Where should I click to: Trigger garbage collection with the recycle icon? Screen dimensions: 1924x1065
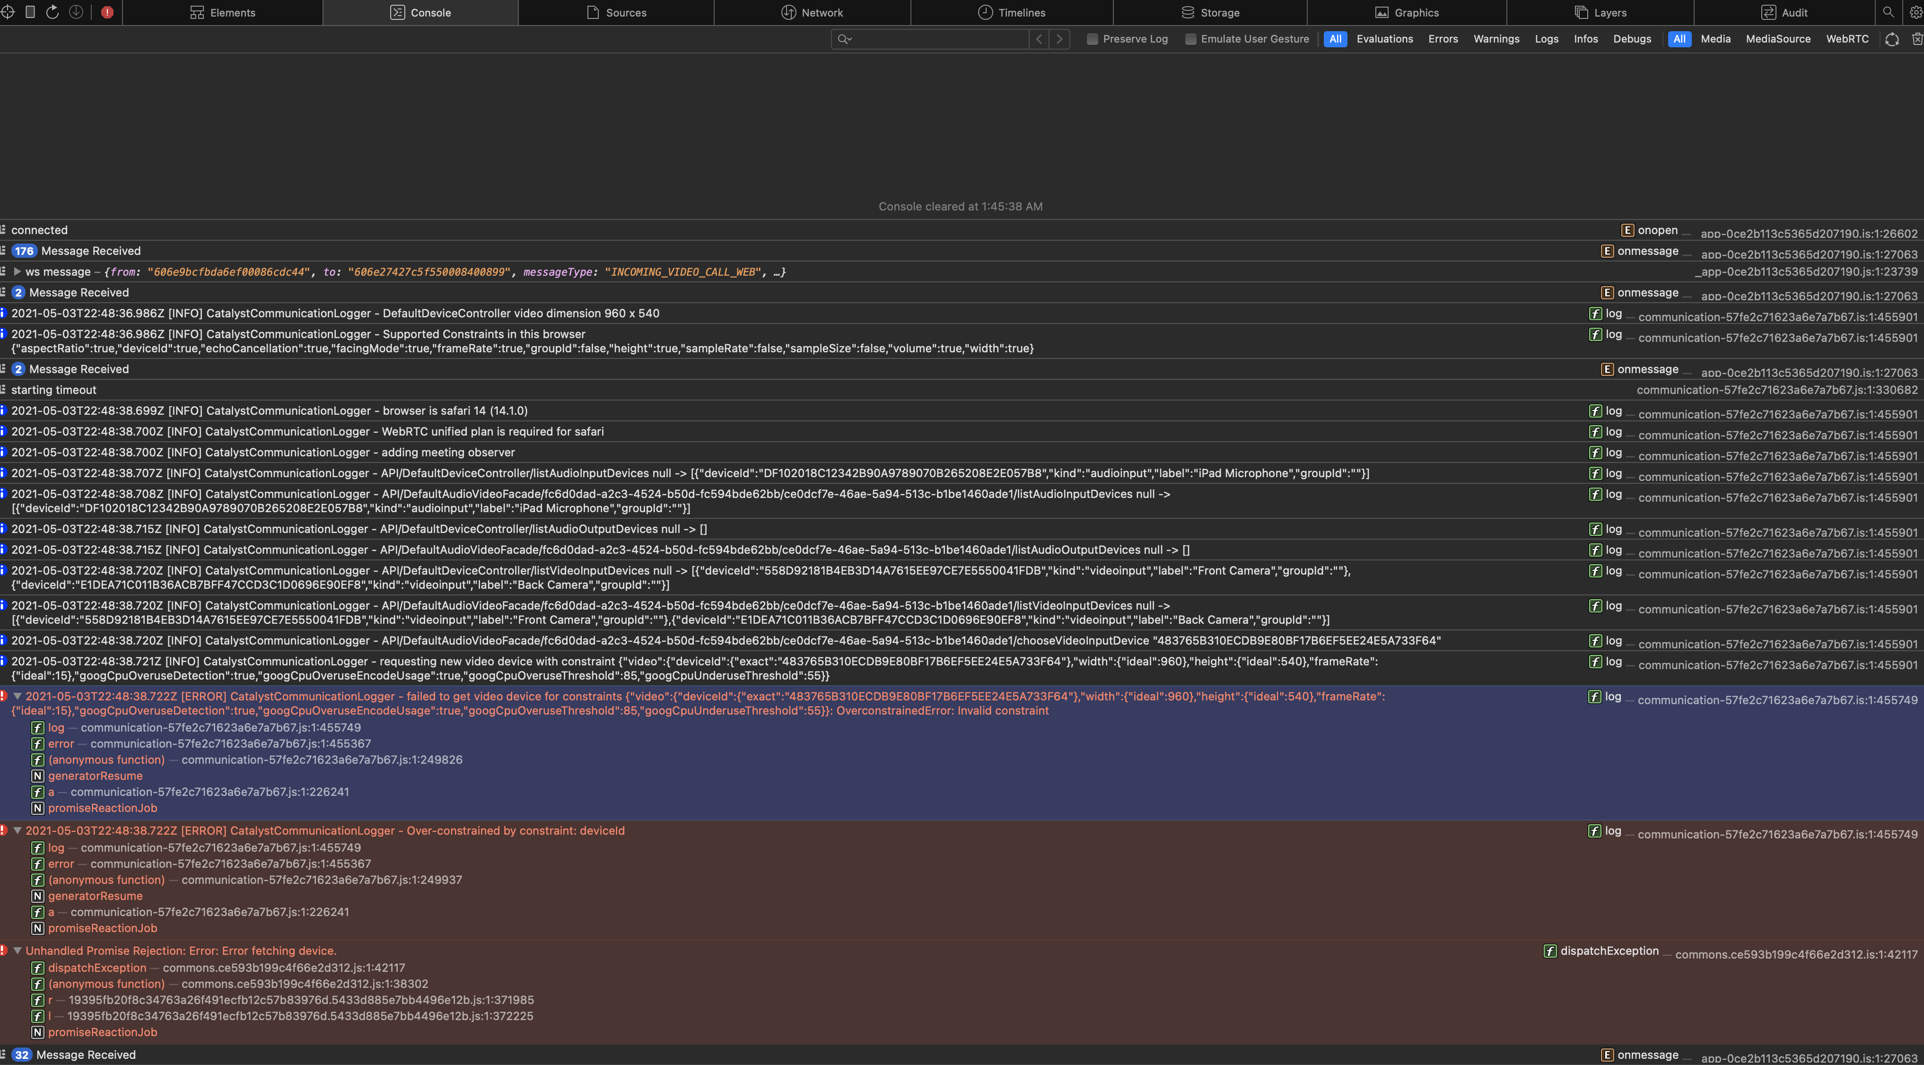click(x=1893, y=39)
